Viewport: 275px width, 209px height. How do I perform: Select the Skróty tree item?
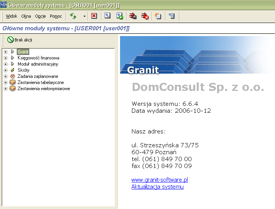[x=23, y=70]
